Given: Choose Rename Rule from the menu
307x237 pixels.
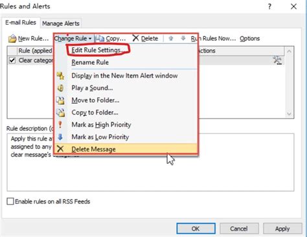Looking at the screenshot, I should 90,62.
